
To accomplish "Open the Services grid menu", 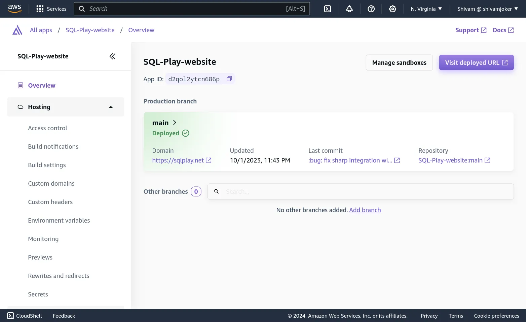I will [x=51, y=9].
